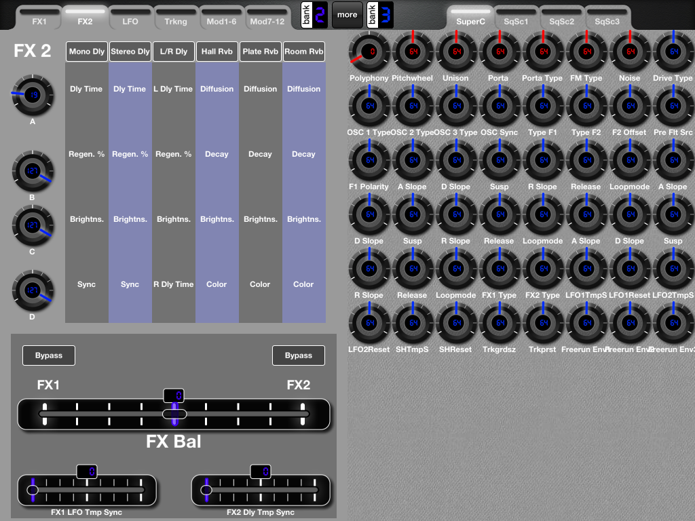
Task: Switch to the FX1 tab
Action: pyautogui.click(x=39, y=18)
